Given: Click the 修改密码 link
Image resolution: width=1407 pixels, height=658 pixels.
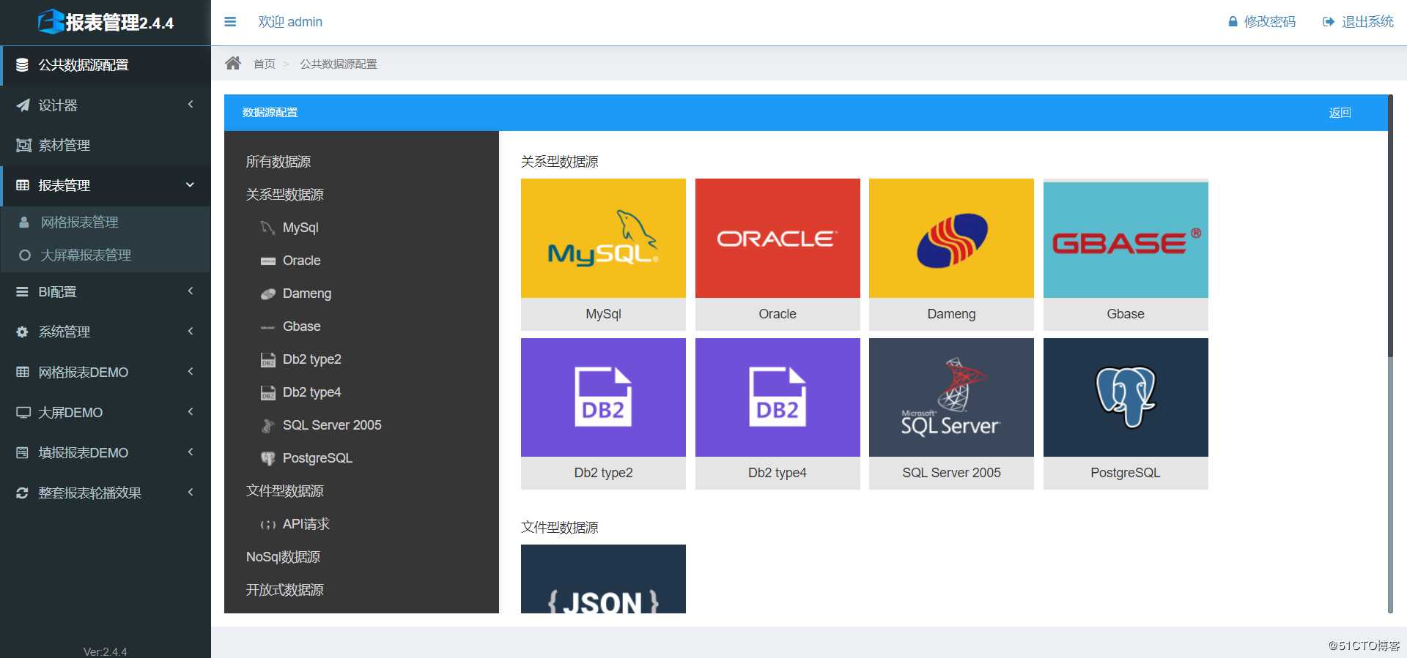Looking at the screenshot, I should pos(1269,22).
